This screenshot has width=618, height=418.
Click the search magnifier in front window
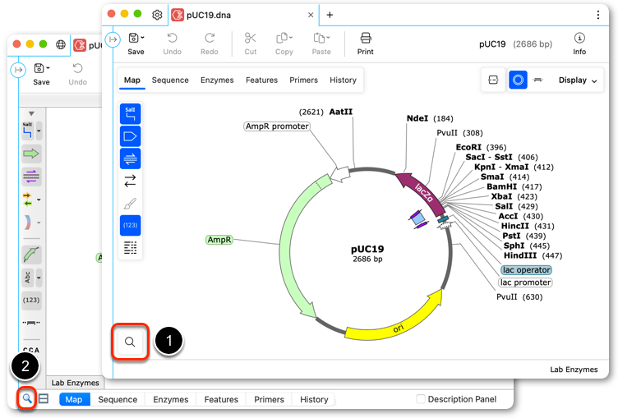(x=130, y=342)
